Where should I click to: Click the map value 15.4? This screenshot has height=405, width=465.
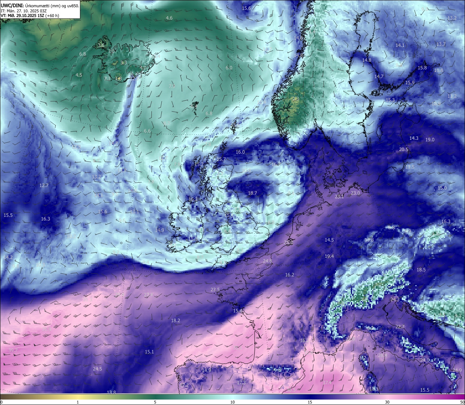pyautogui.click(x=238, y=311)
